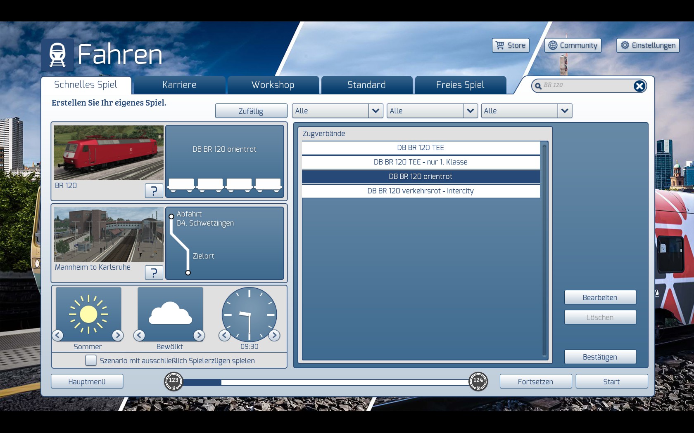
Task: Click the magnifier search icon
Action: click(x=538, y=86)
